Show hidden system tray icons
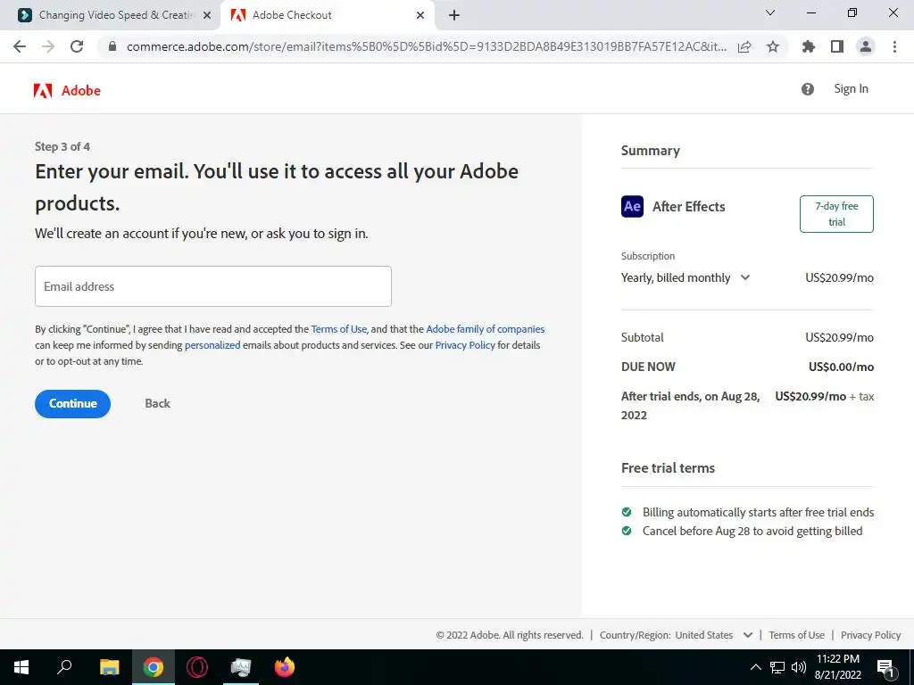The width and height of the screenshot is (914, 685). tap(755, 667)
